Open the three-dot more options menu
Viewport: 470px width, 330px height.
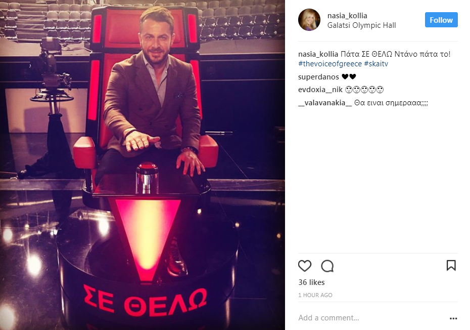tap(453, 318)
